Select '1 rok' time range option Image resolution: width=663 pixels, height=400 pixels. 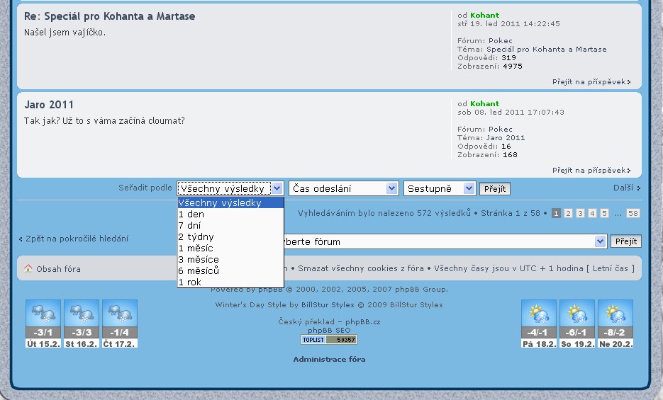[190, 282]
